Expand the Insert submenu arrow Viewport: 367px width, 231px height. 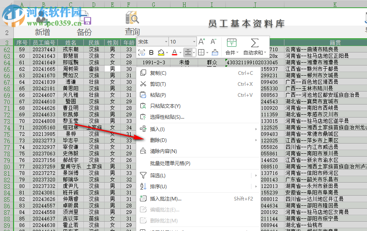tap(256, 129)
